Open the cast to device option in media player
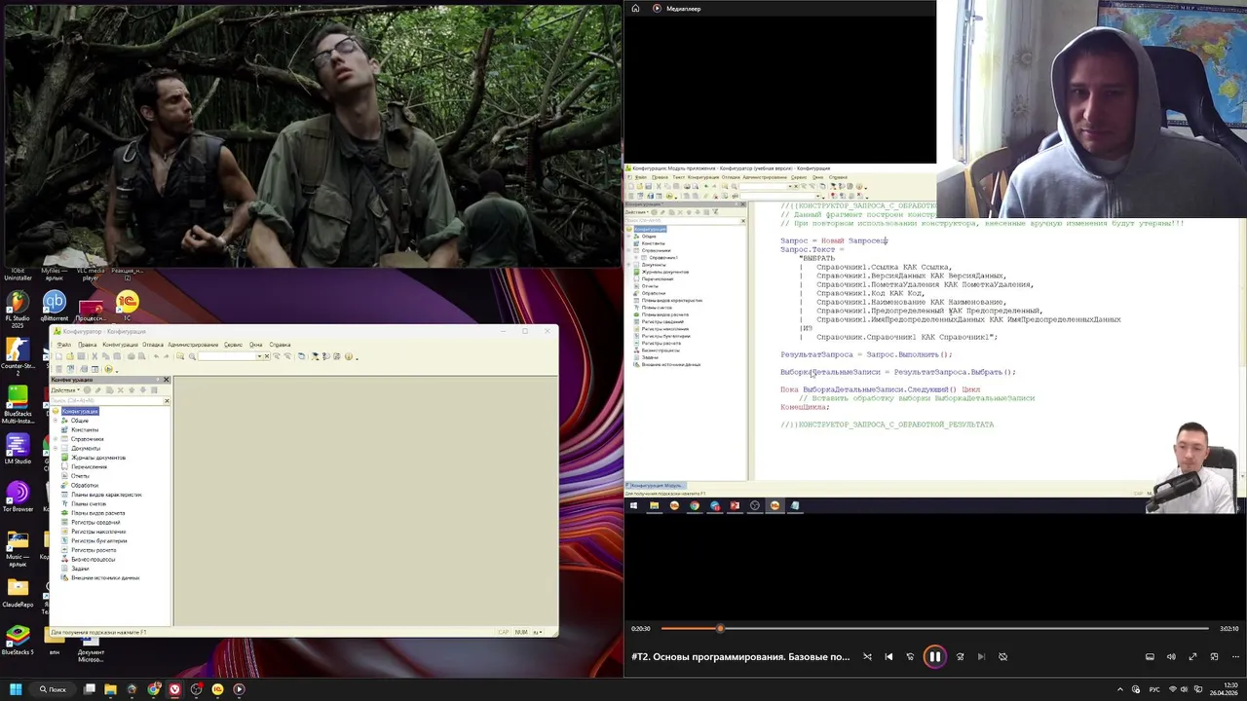1247x701 pixels. (1150, 656)
